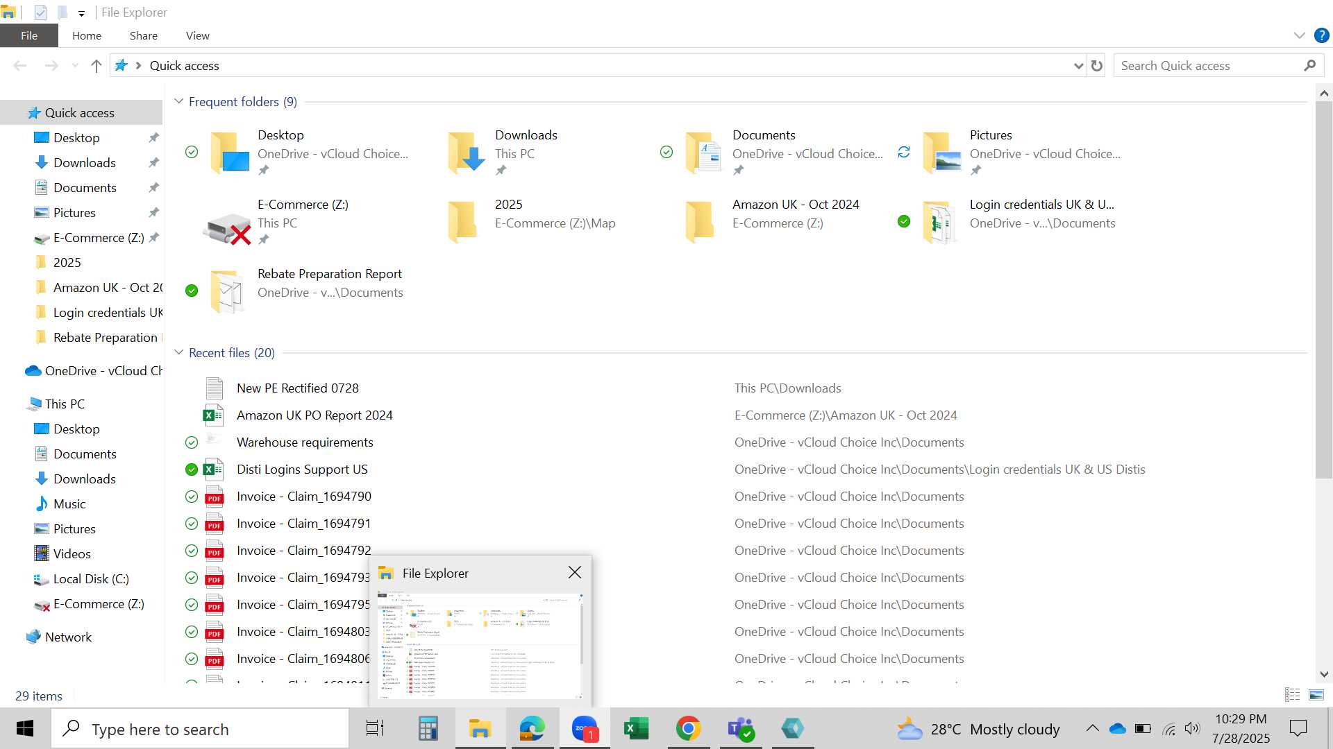Select Music under This PC
Screen dimensions: 1333x749
[69, 503]
